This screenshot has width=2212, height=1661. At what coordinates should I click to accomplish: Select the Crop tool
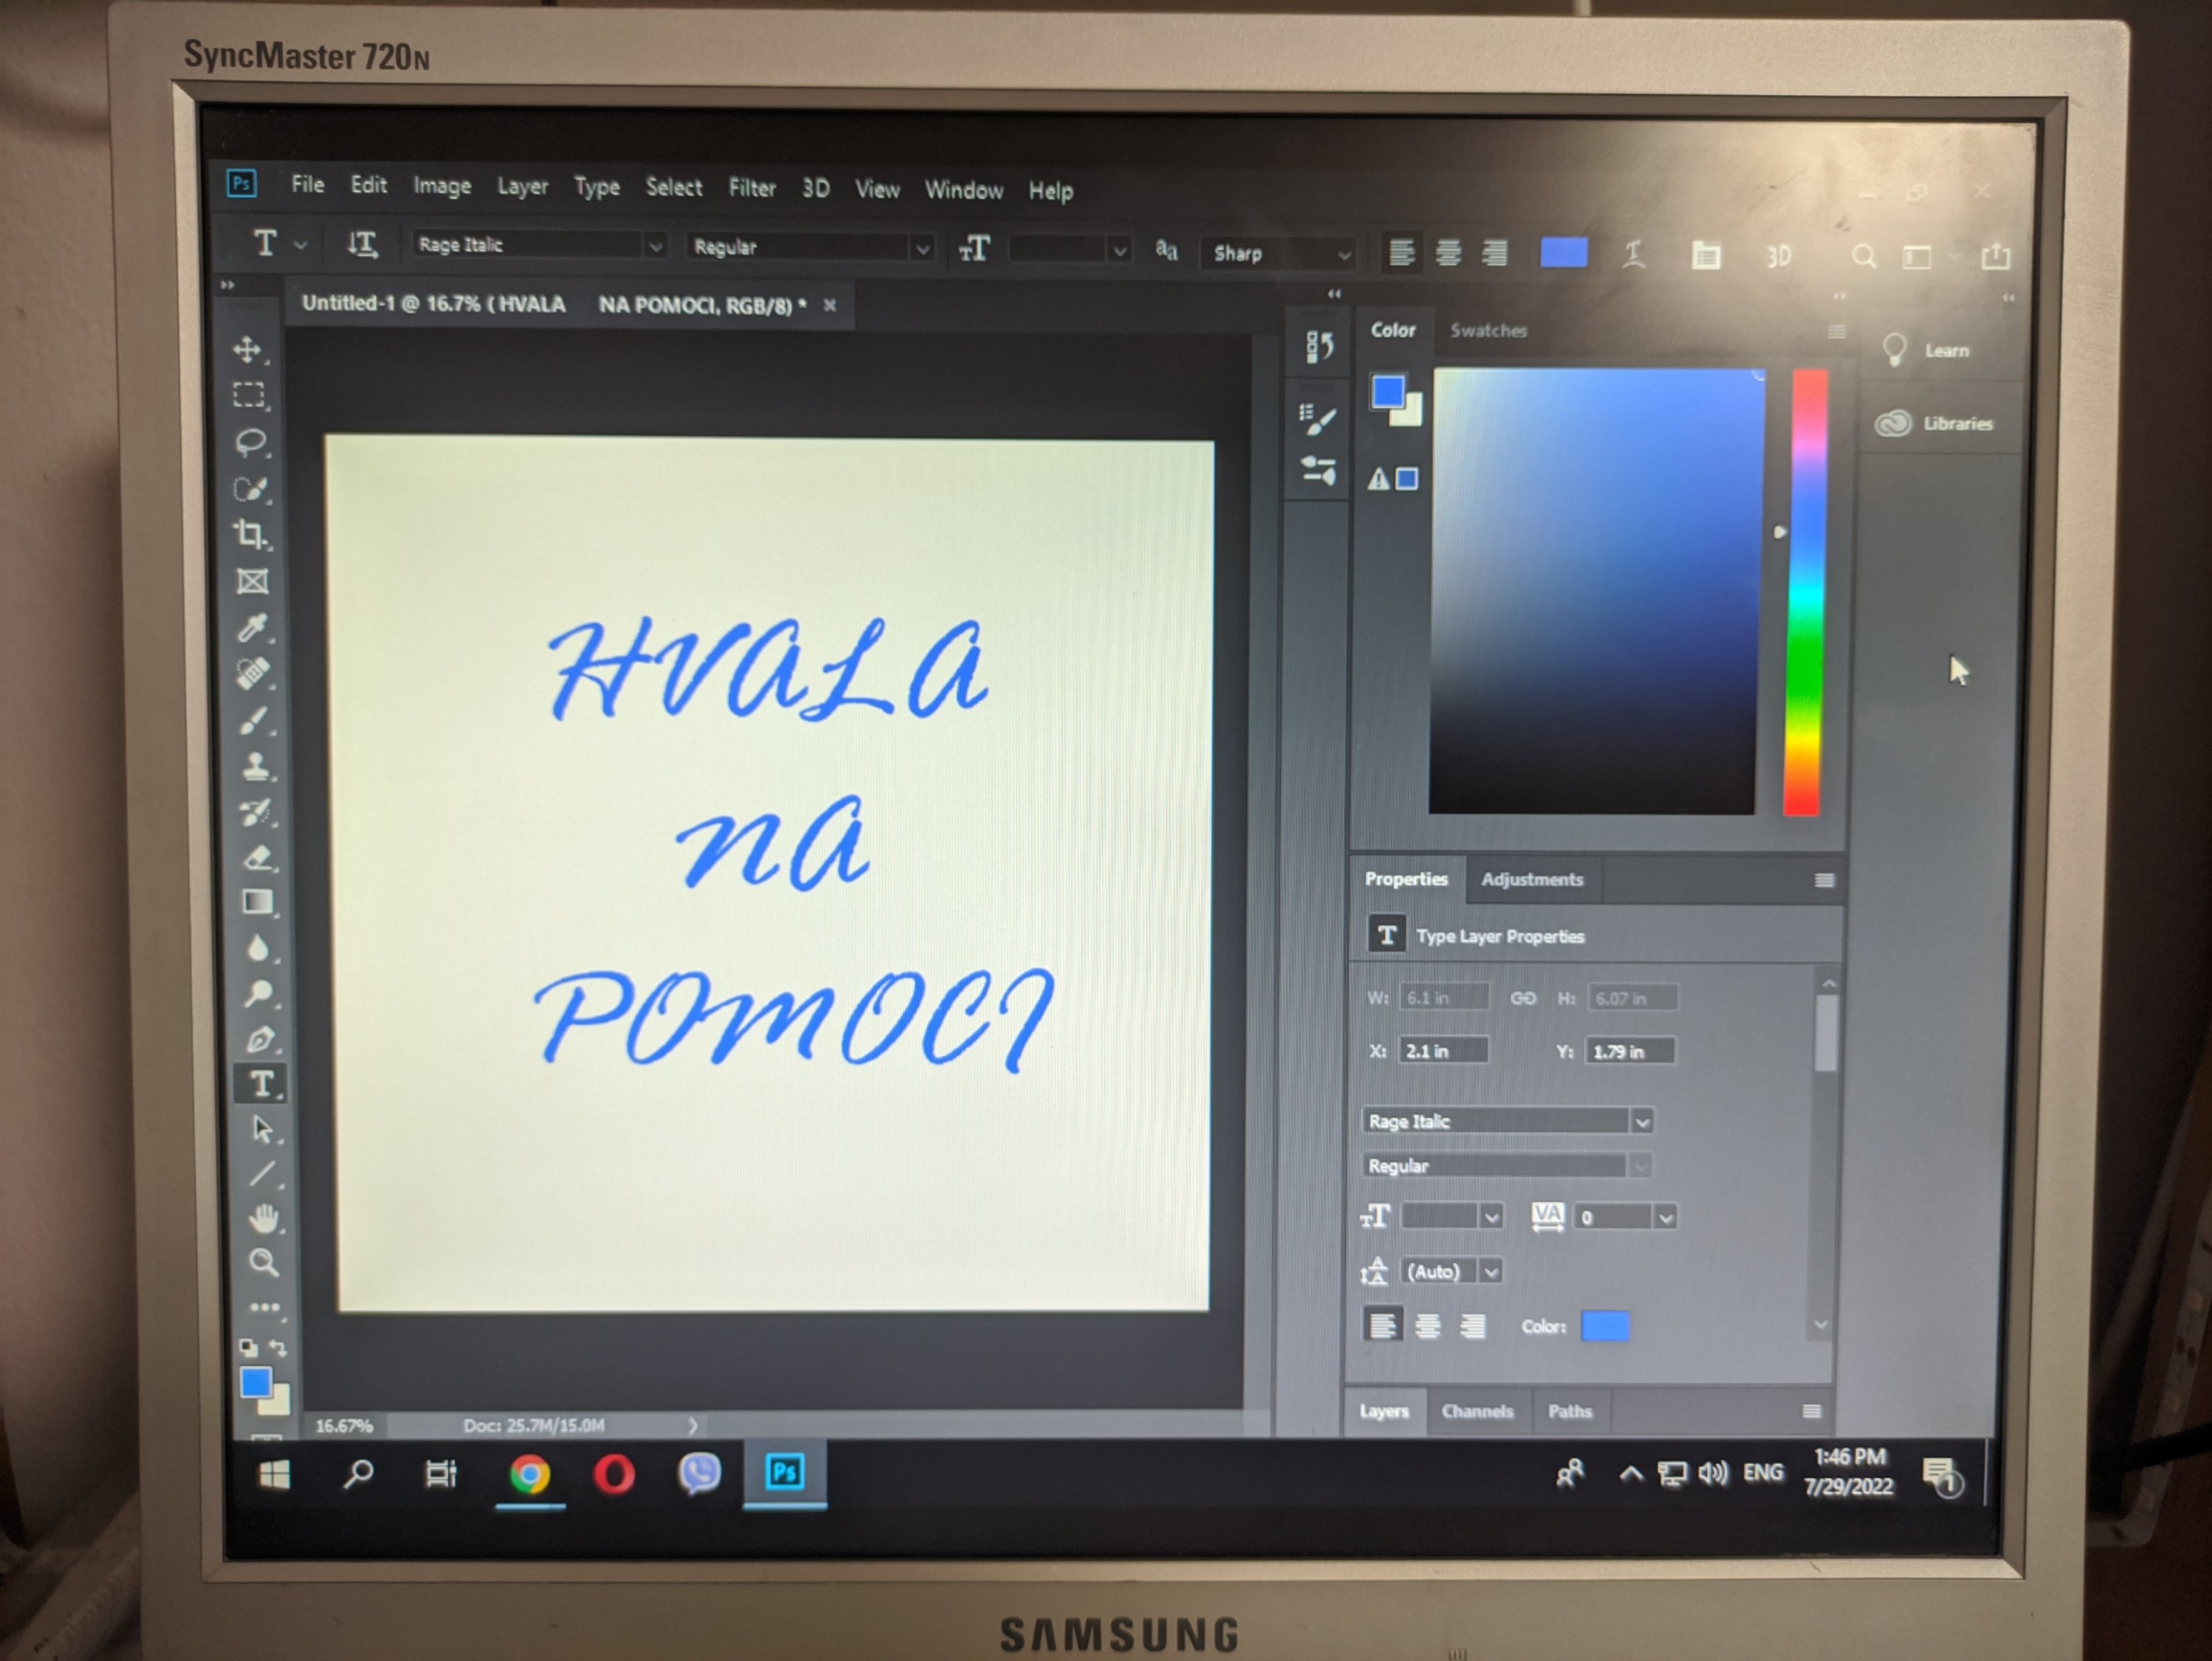[x=250, y=535]
